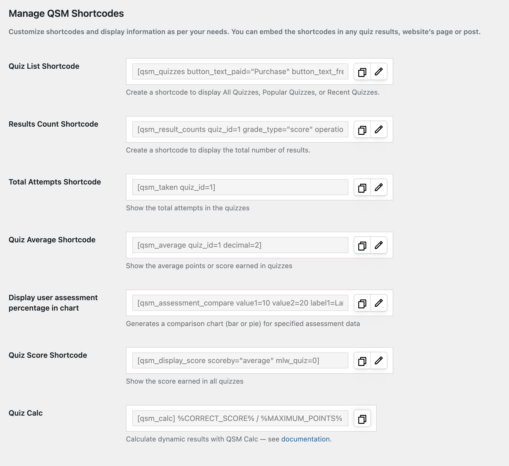Viewport: 509px width, 466px height.
Task: Edit the Total Attempts shortcode
Action: coord(379,187)
